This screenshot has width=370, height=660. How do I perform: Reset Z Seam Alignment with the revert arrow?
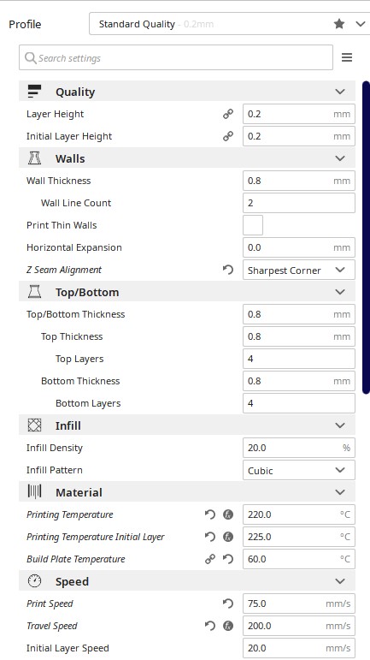point(228,270)
